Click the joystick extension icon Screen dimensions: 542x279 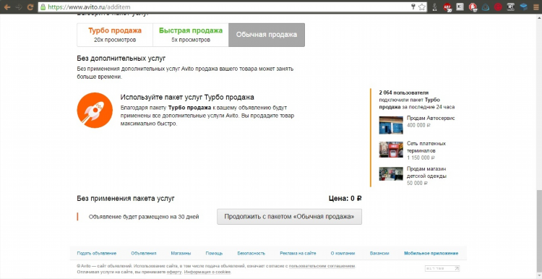coord(435,7)
